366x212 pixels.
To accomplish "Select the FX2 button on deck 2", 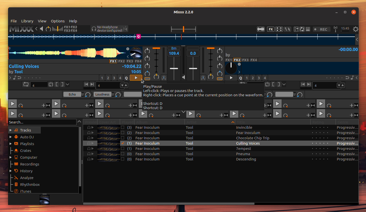I will click(237, 60).
